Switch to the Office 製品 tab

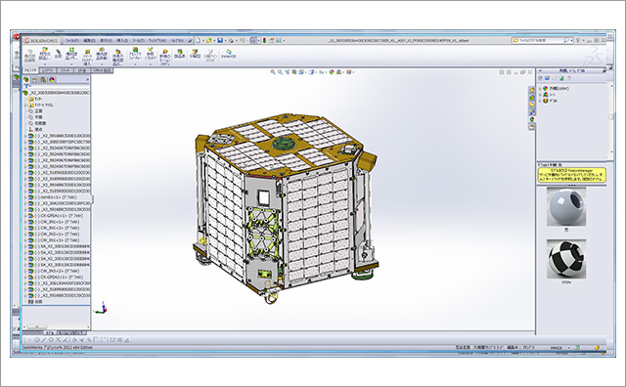click(102, 70)
